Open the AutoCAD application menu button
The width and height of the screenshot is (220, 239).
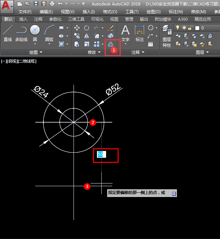(x=7, y=7)
